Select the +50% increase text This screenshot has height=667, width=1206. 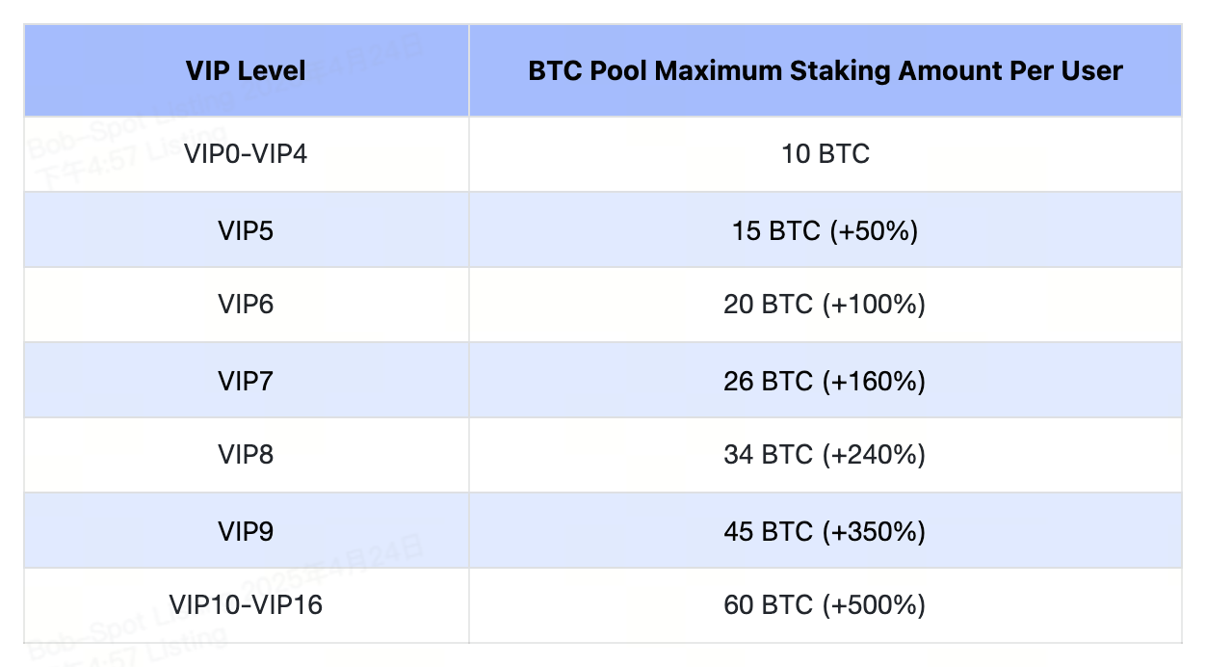coord(874,229)
